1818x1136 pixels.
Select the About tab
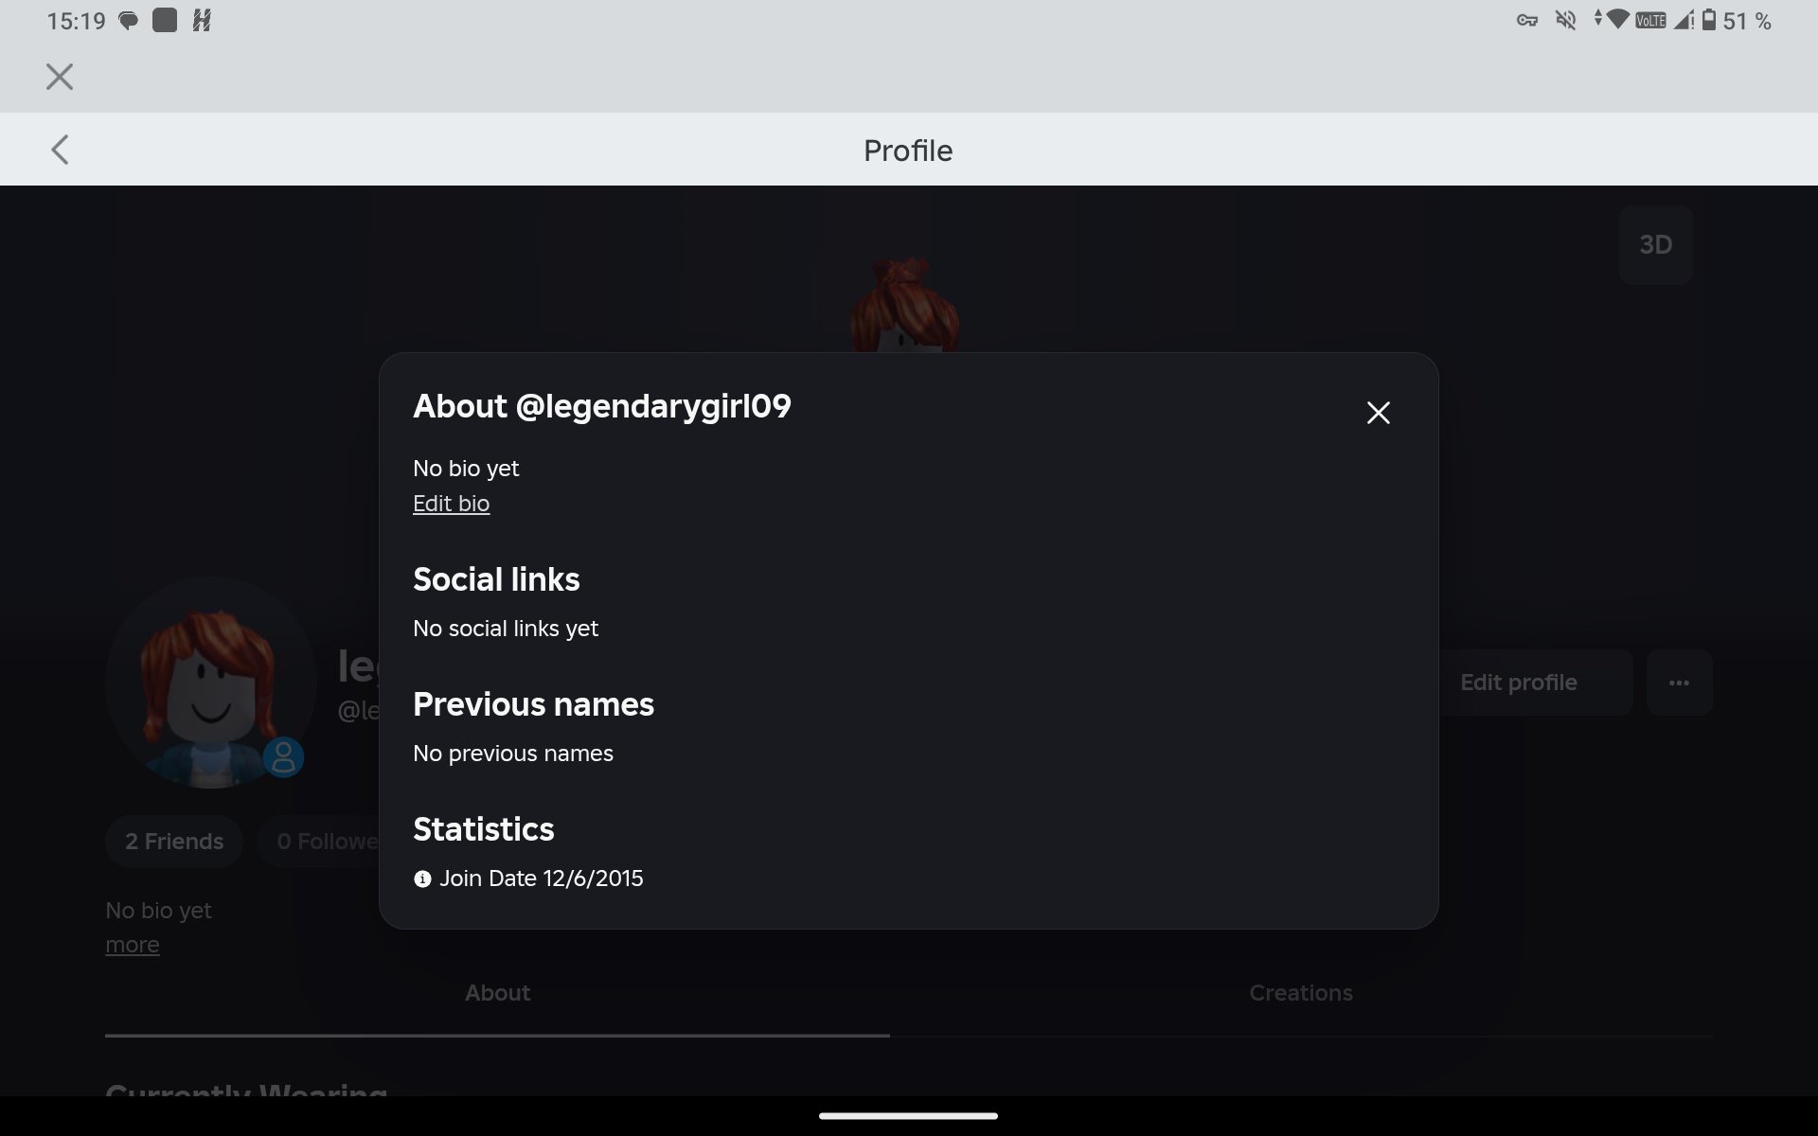(497, 993)
